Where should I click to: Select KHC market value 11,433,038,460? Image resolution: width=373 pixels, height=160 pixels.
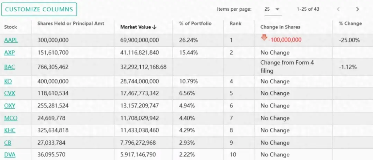click(x=139, y=130)
